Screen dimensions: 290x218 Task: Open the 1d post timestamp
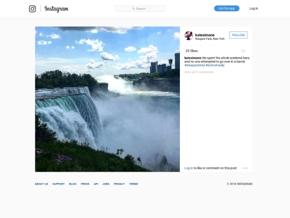(x=243, y=51)
